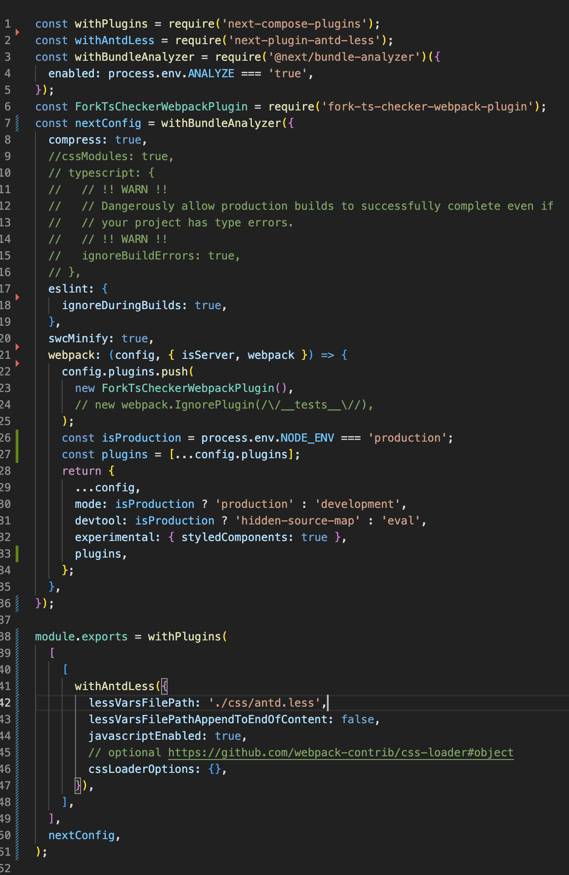Click the swcMinify property
Viewport: 569px width, 875px height.
(78, 339)
